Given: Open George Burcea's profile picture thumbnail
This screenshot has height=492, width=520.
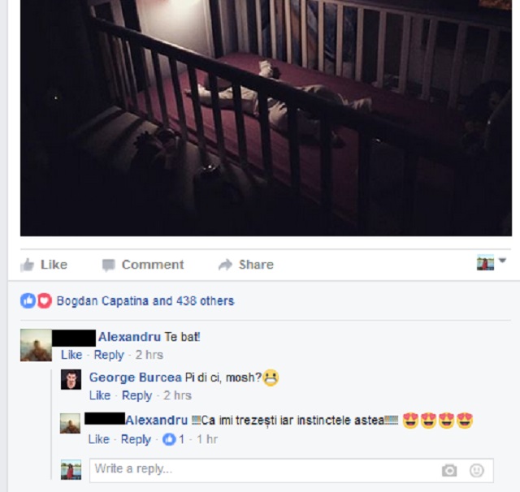Looking at the screenshot, I should pos(71,379).
